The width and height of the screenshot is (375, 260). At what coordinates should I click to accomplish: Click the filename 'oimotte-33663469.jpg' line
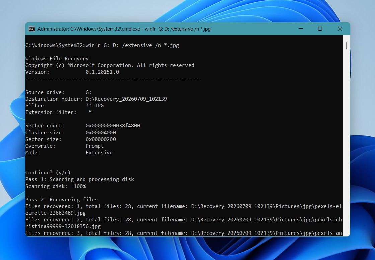(x=56, y=213)
